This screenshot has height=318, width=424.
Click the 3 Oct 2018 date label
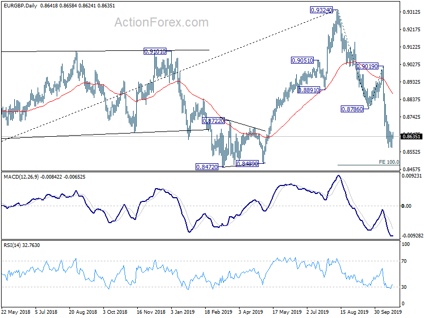[115, 312]
